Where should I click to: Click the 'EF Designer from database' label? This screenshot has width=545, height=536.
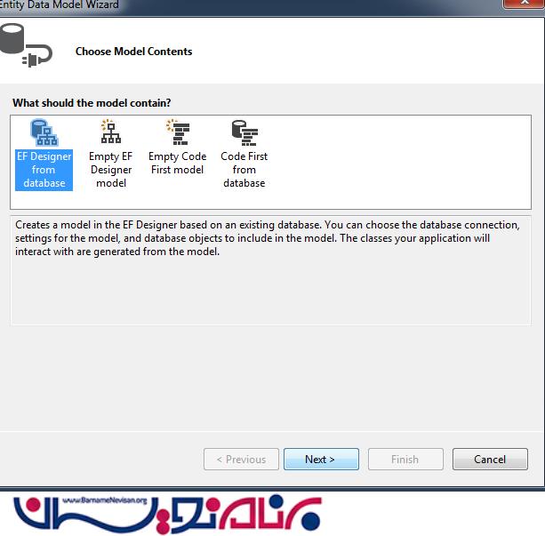[44, 170]
